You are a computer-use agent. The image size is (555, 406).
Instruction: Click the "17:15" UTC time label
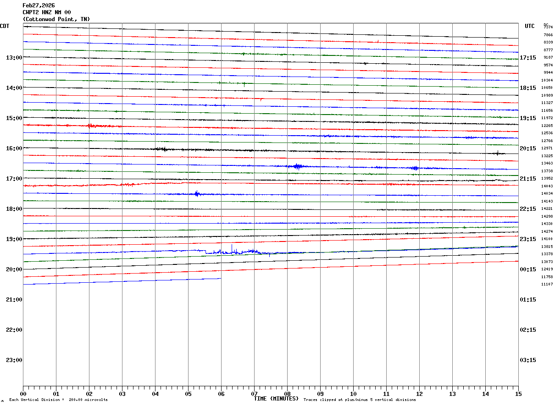coord(528,57)
